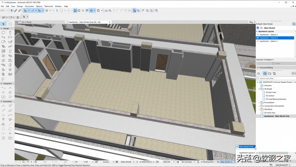Screen dimensions: 296x167
Task: Select the Curtain Wall tool
Action: click(x=3, y=51)
